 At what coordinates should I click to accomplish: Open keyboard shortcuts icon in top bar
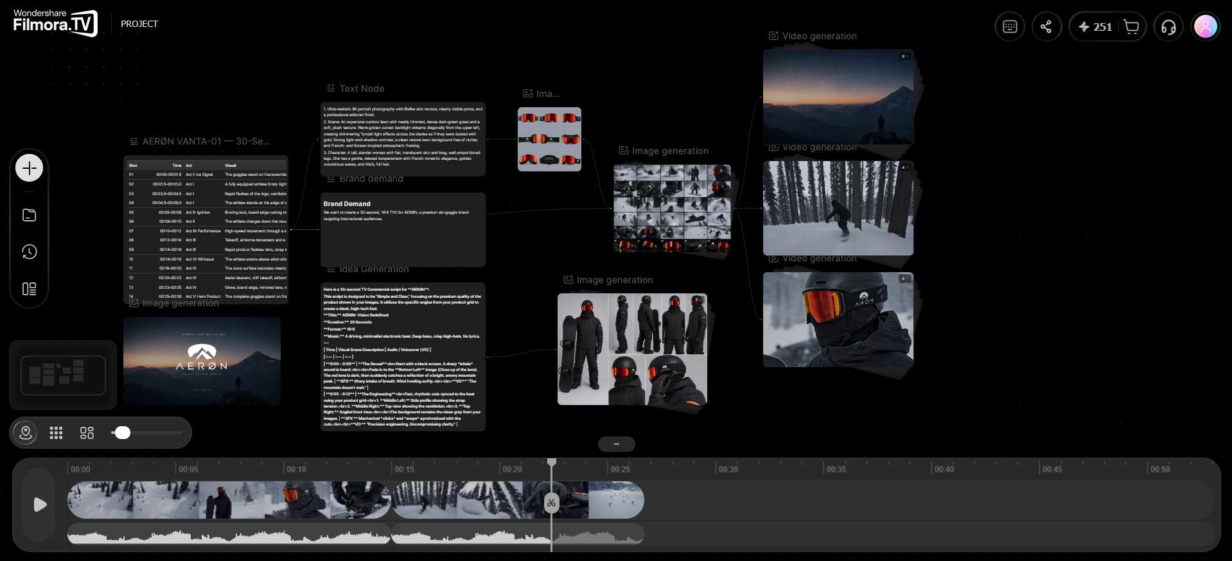point(1010,27)
